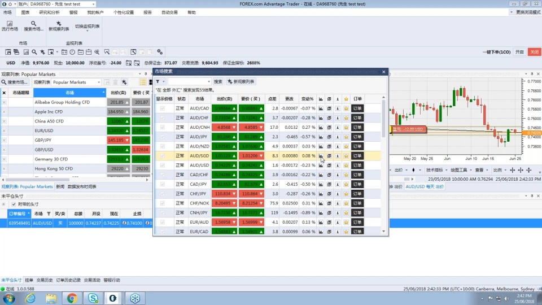Toggle show-price checkbox for AUD/SGD row
Image resolution: width=542 pixels, height=305 pixels.
(163, 156)
